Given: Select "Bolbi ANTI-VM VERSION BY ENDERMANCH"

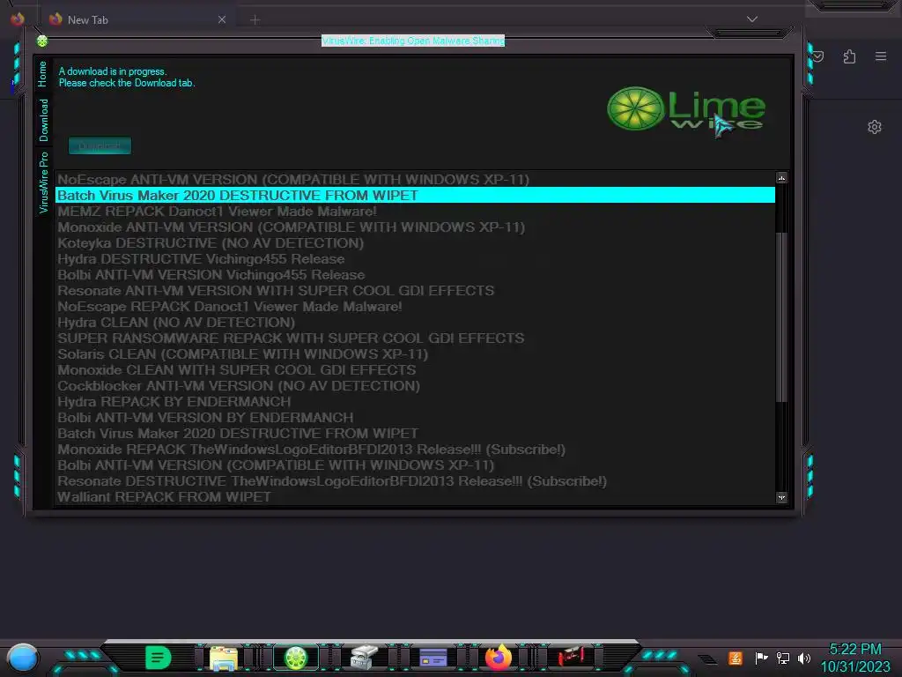Looking at the screenshot, I should coord(416,417).
